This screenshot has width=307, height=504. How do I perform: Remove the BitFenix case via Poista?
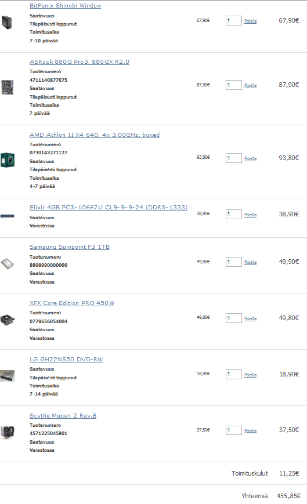click(251, 21)
